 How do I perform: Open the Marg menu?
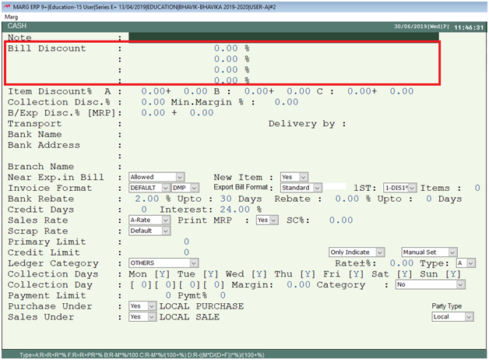12,16
